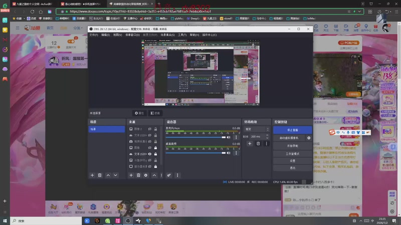Mute the 麦克风/Aux speaker icon
Viewport: 401px width, 225px height.
tap(229, 137)
